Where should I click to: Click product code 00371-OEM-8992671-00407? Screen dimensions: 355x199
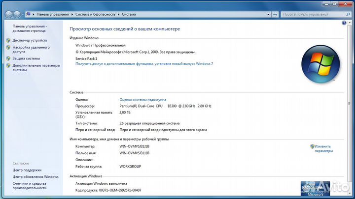point(120,190)
